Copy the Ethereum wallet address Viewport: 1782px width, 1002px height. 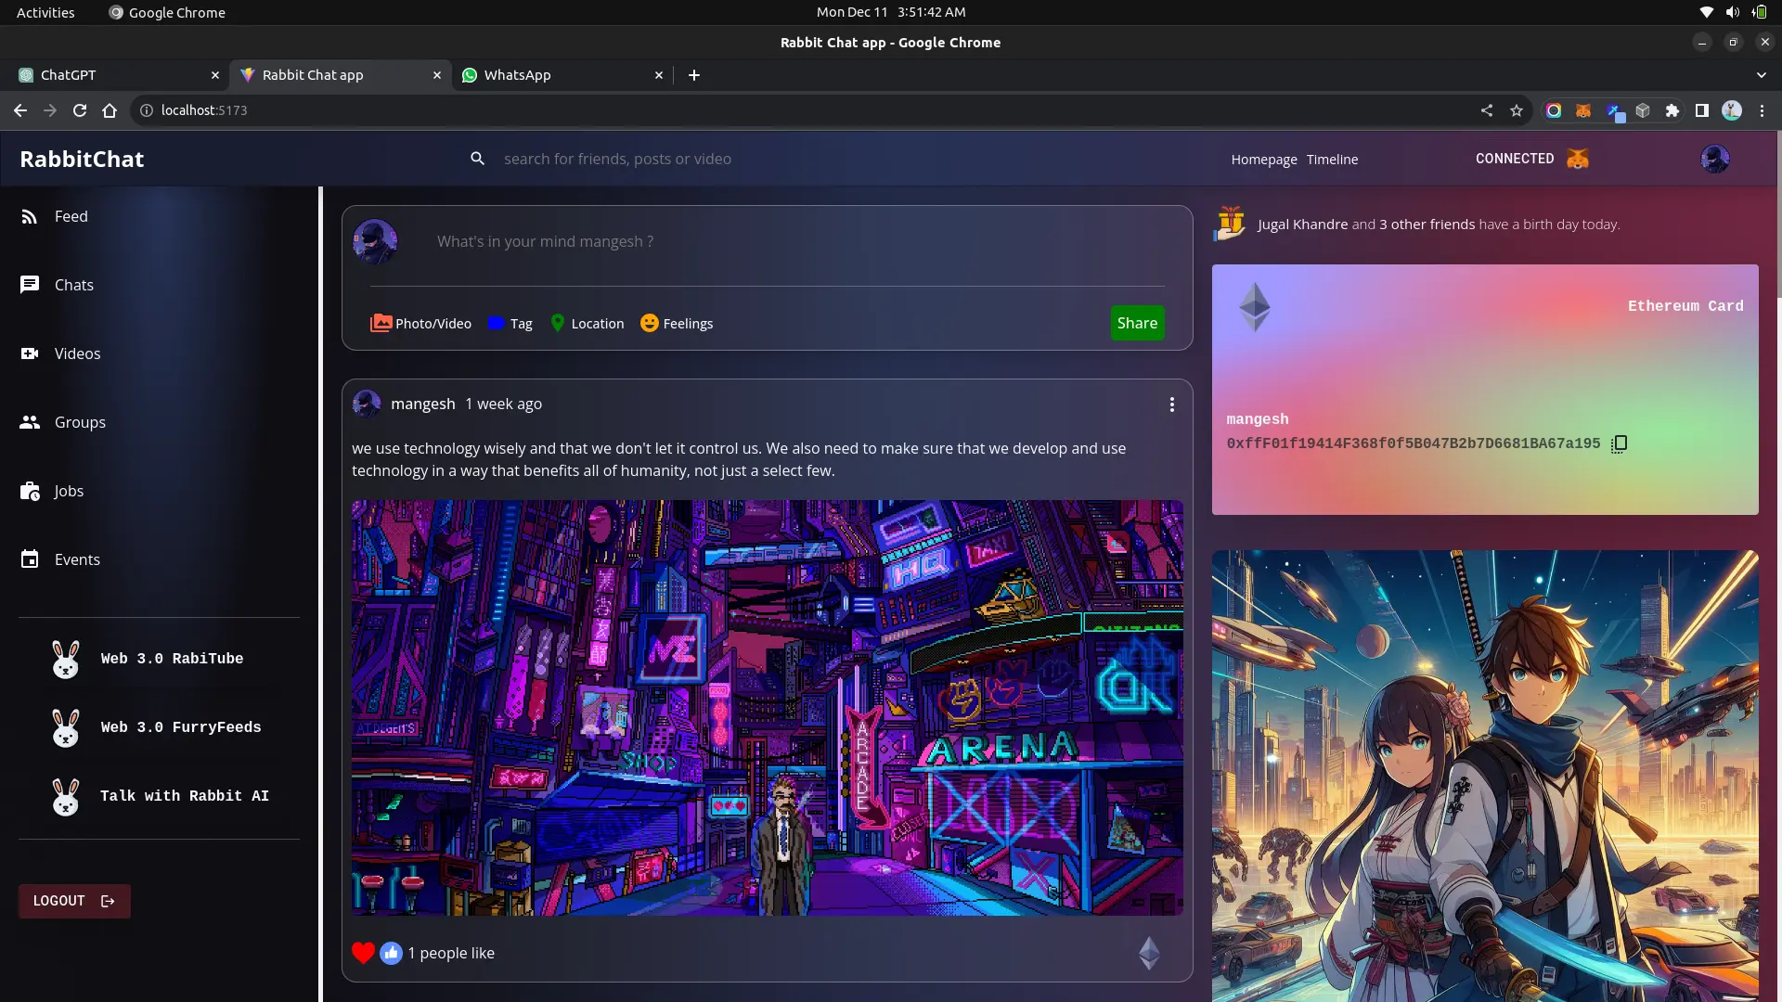(x=1620, y=443)
